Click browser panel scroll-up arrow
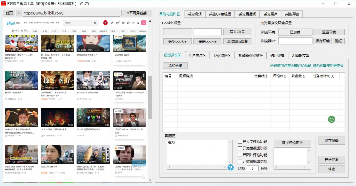This screenshot has width=356, height=186. tap(150, 21)
